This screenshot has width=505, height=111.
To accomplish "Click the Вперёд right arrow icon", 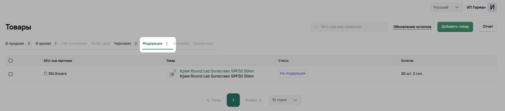I will (x=261, y=100).
